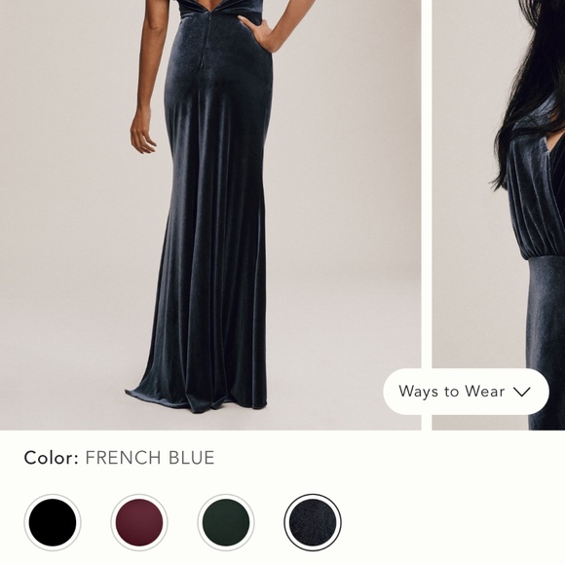Select the black color swatch
Screen dimensions: 565x565
coord(53,522)
